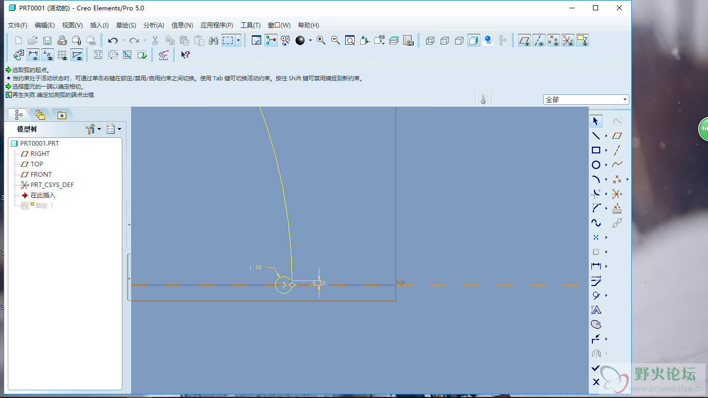Click the save floppy disk icon
The width and height of the screenshot is (708, 398).
click(x=47, y=40)
